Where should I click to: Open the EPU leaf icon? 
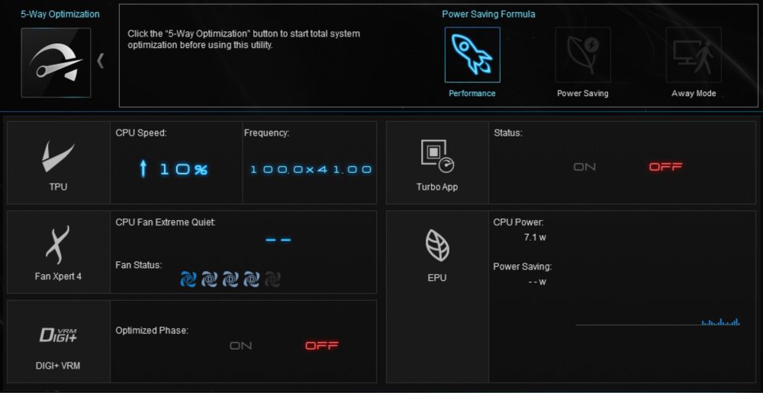point(437,246)
